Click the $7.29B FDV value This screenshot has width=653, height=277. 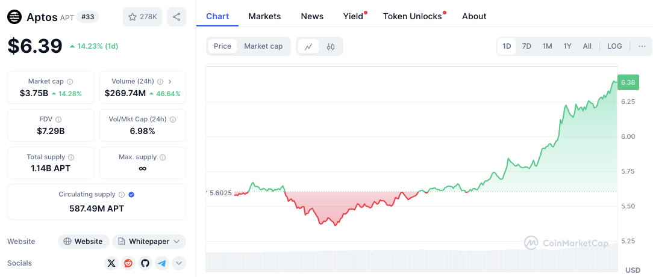(x=51, y=131)
